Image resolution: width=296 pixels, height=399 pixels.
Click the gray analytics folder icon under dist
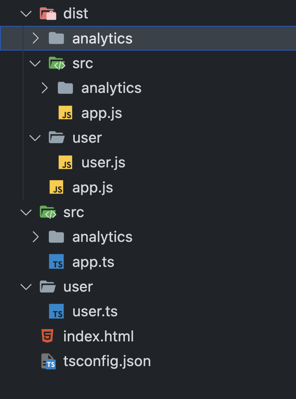(57, 38)
